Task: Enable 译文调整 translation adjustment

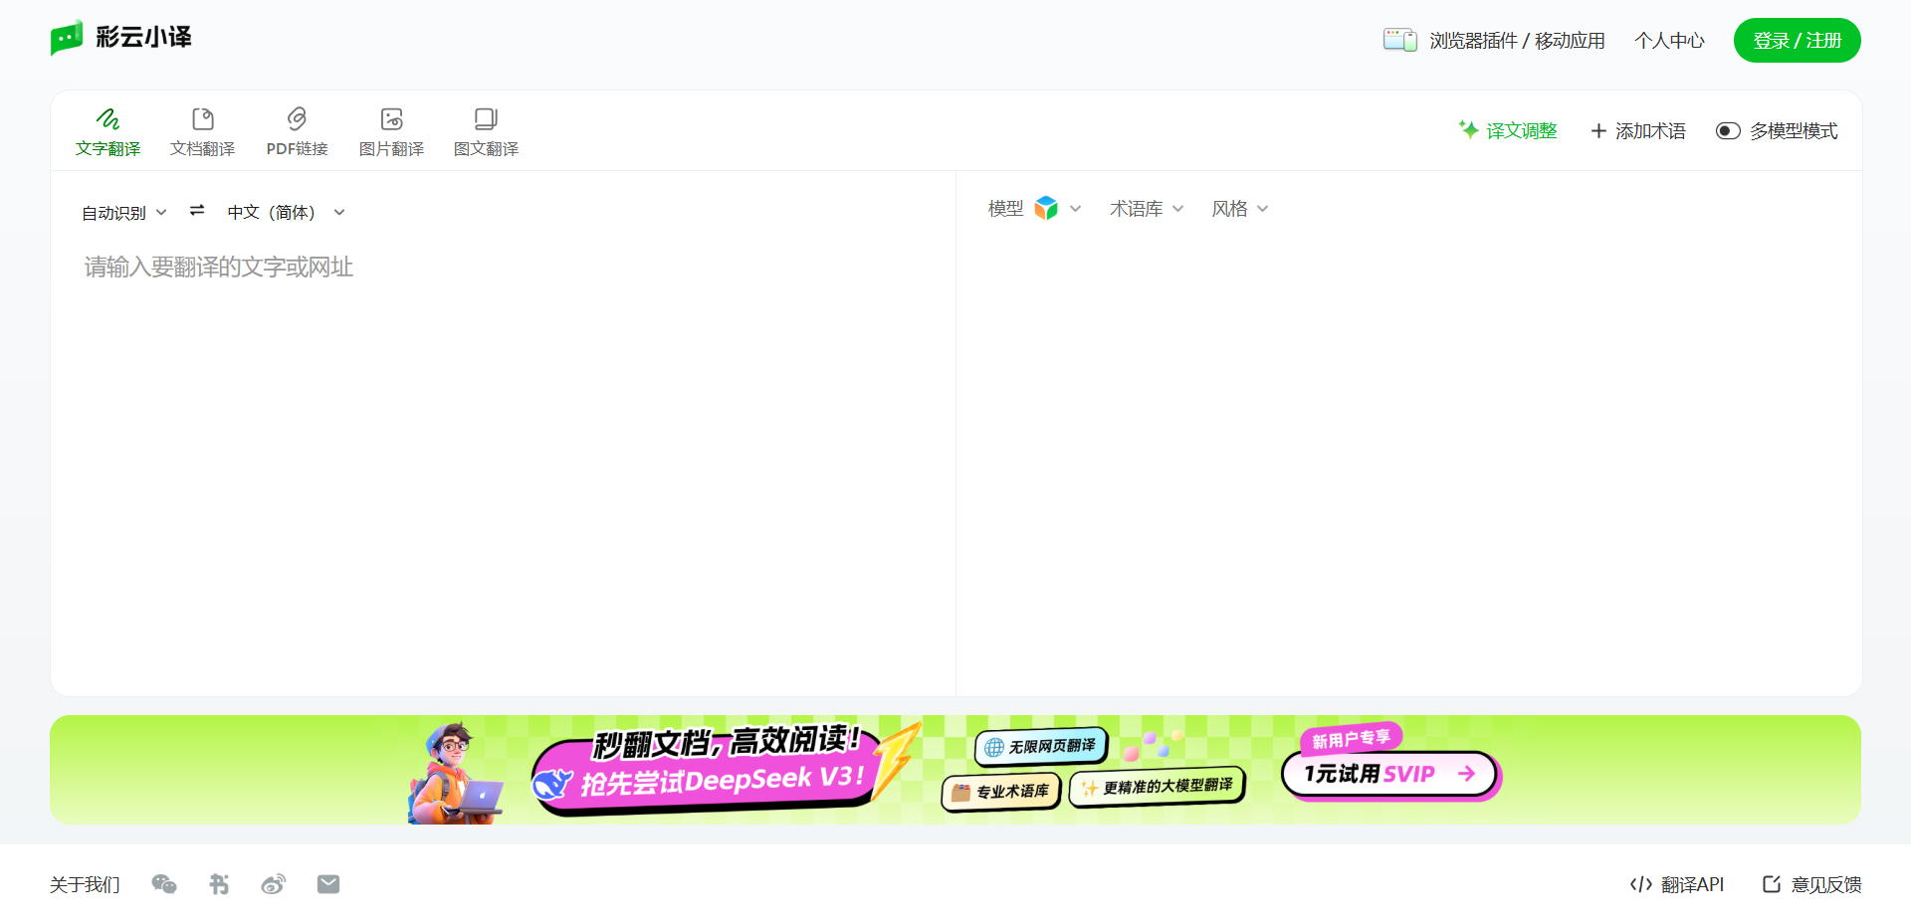Action: 1507,130
